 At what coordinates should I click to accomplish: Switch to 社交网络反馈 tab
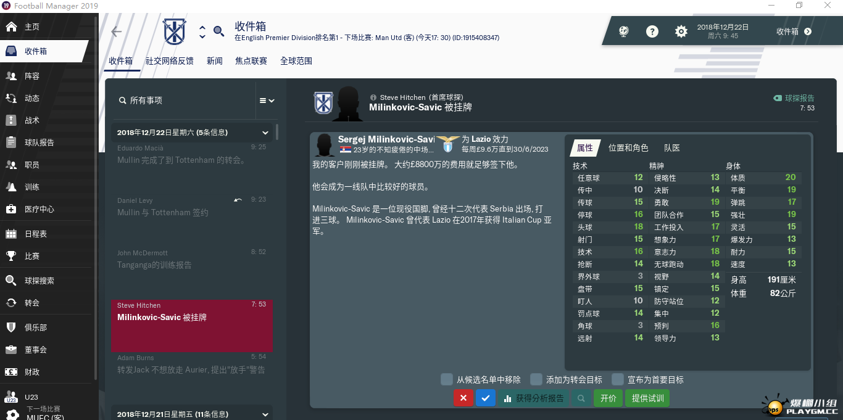coord(170,61)
